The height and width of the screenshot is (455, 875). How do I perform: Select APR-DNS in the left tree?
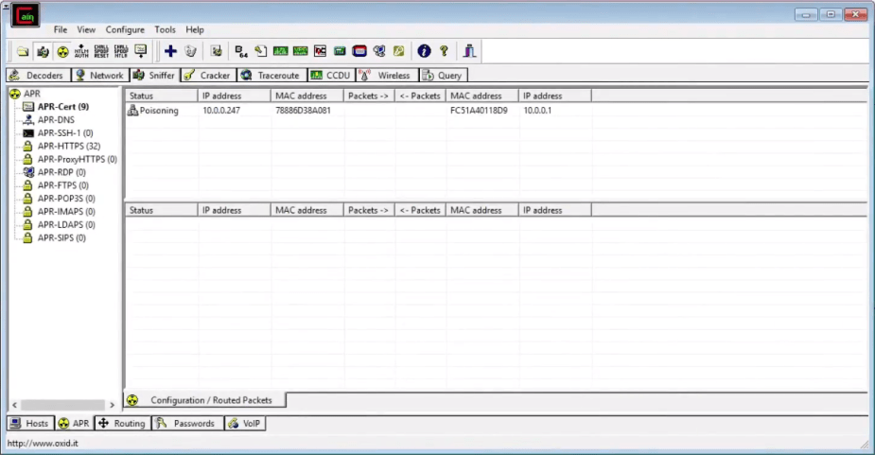coord(56,120)
